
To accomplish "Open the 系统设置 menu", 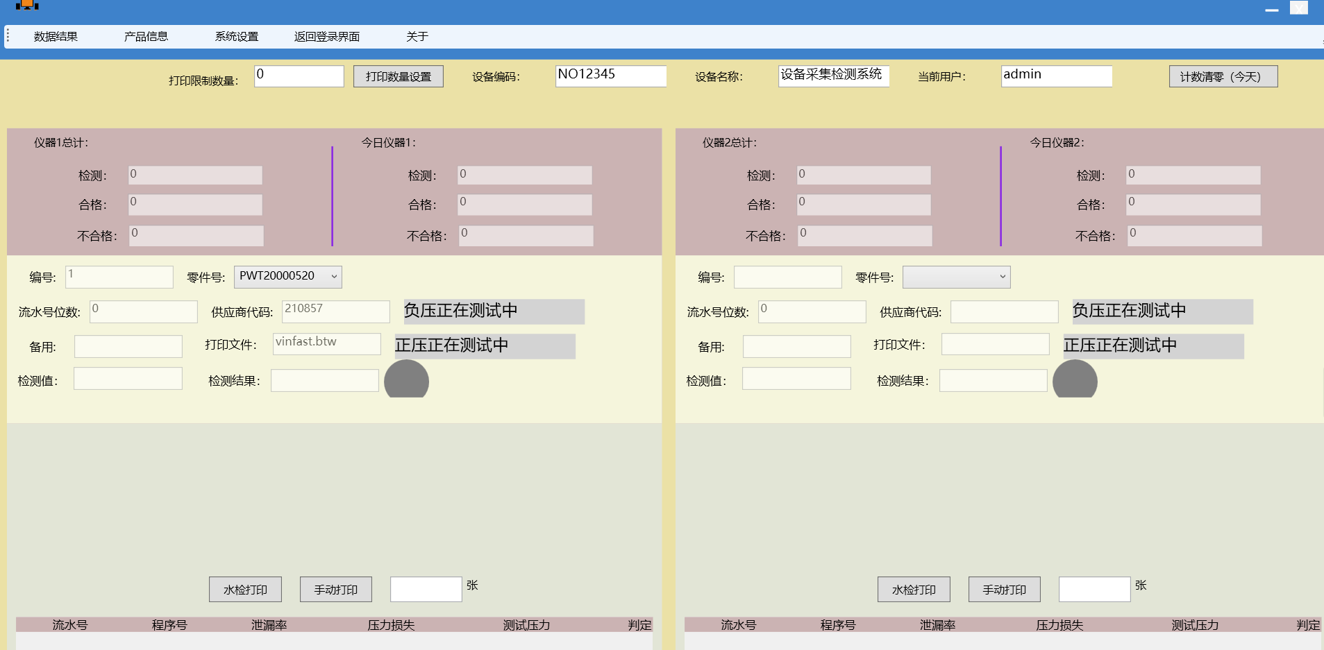I will click(x=236, y=37).
